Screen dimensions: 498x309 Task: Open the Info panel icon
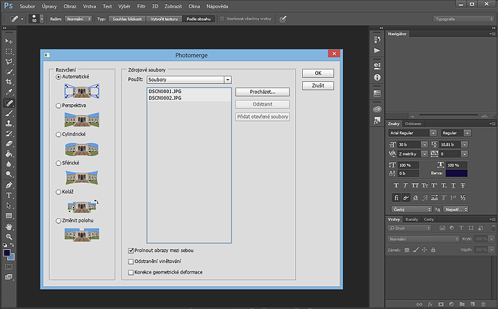click(377, 78)
